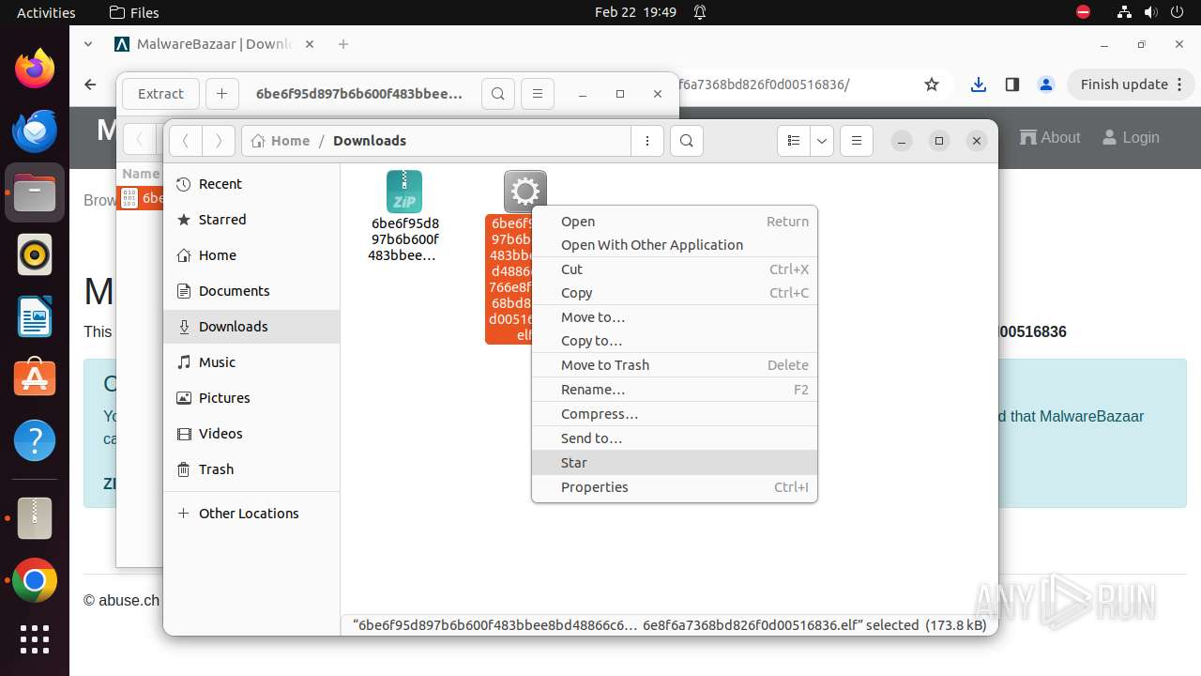This screenshot has height=676, width=1201.
Task: Click Finish update in Chrome
Action: (x=1132, y=84)
